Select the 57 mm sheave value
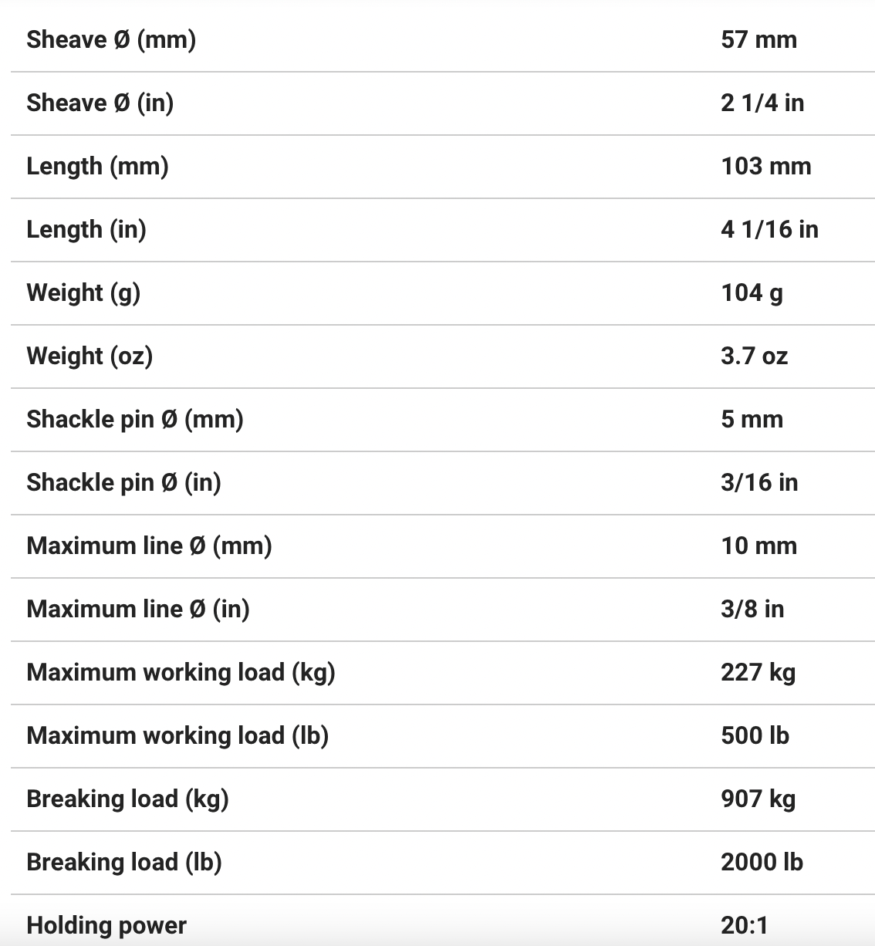The width and height of the screenshot is (875, 946). coord(758,39)
